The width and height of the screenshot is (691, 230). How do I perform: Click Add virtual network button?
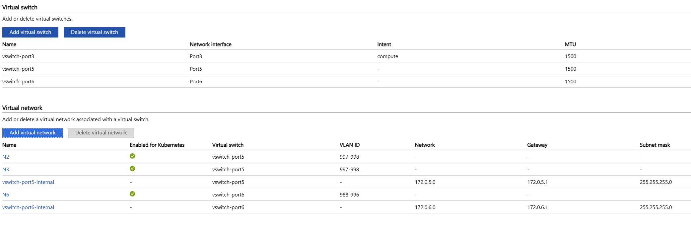(33, 133)
